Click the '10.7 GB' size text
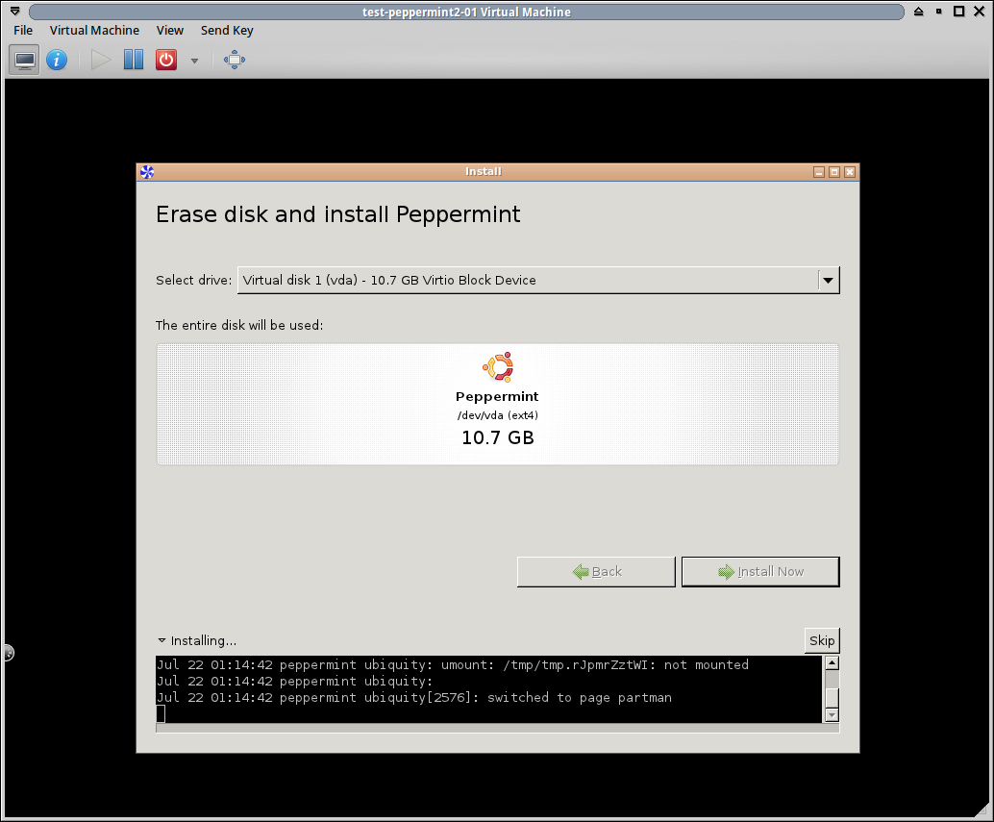This screenshot has height=822, width=994. (498, 438)
